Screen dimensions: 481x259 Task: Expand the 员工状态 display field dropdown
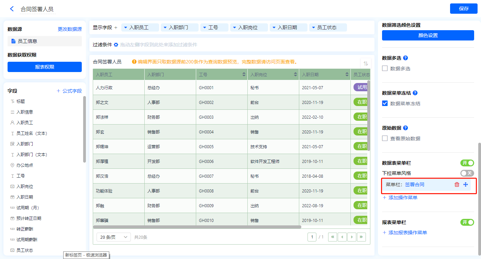point(313,27)
